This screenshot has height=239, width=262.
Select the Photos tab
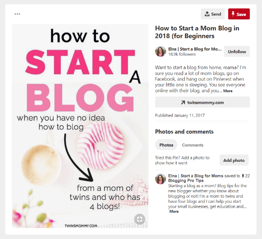click(166, 145)
